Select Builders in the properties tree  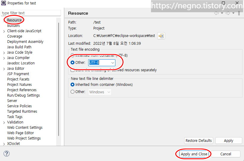13,25
